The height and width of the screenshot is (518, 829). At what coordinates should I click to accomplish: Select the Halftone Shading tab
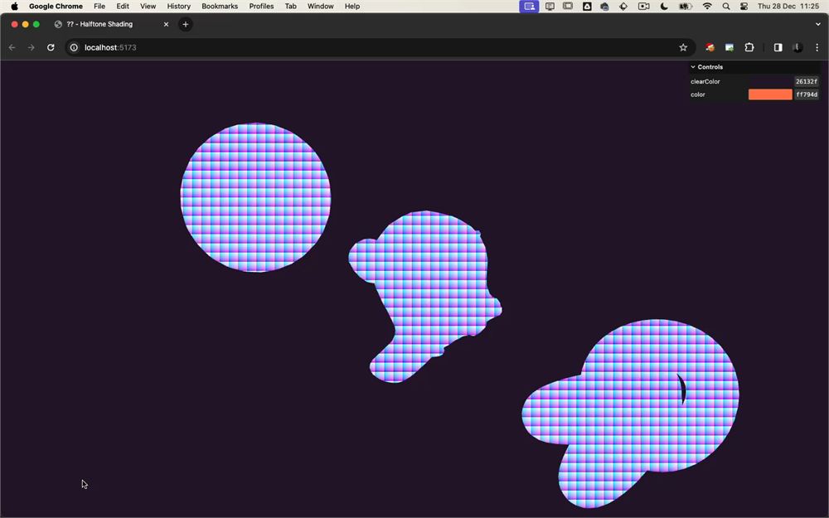(111, 24)
